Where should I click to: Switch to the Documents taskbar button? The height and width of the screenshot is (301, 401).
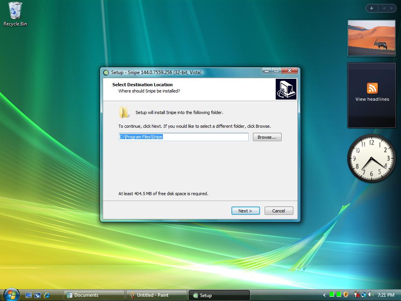(x=94, y=295)
